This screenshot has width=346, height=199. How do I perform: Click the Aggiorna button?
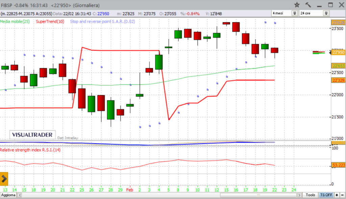tap(8, 195)
